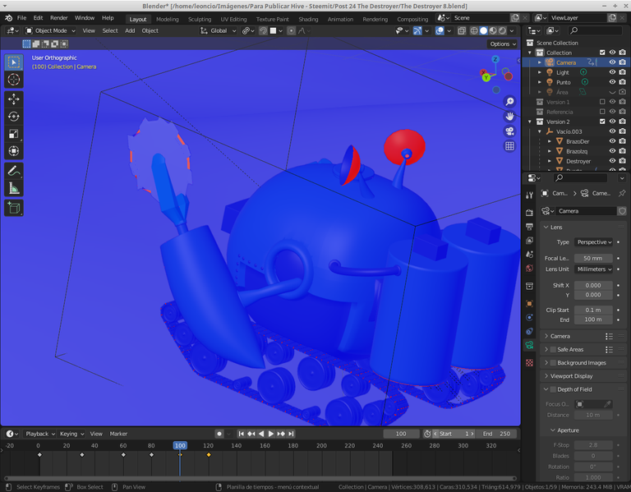Open the Output properties tab
Screen dimensions: 631x492
(x=530, y=227)
